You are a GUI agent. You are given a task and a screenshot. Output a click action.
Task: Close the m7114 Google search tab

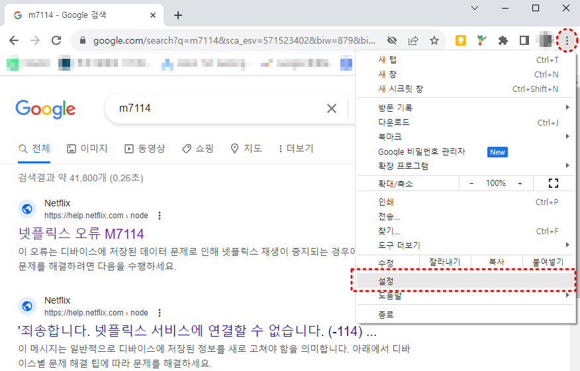coord(153,15)
